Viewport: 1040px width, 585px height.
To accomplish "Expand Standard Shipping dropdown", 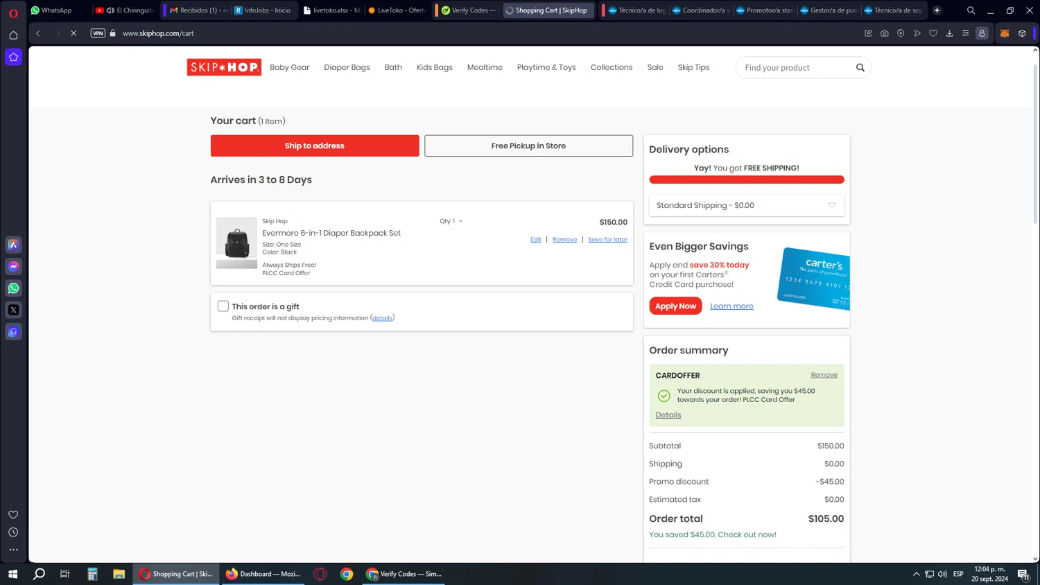I will click(x=747, y=205).
